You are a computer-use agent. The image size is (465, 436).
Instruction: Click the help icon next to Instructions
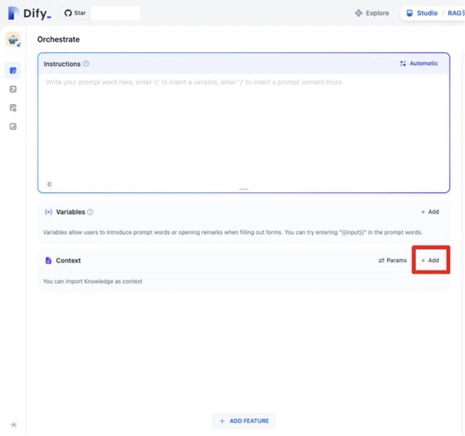86,64
